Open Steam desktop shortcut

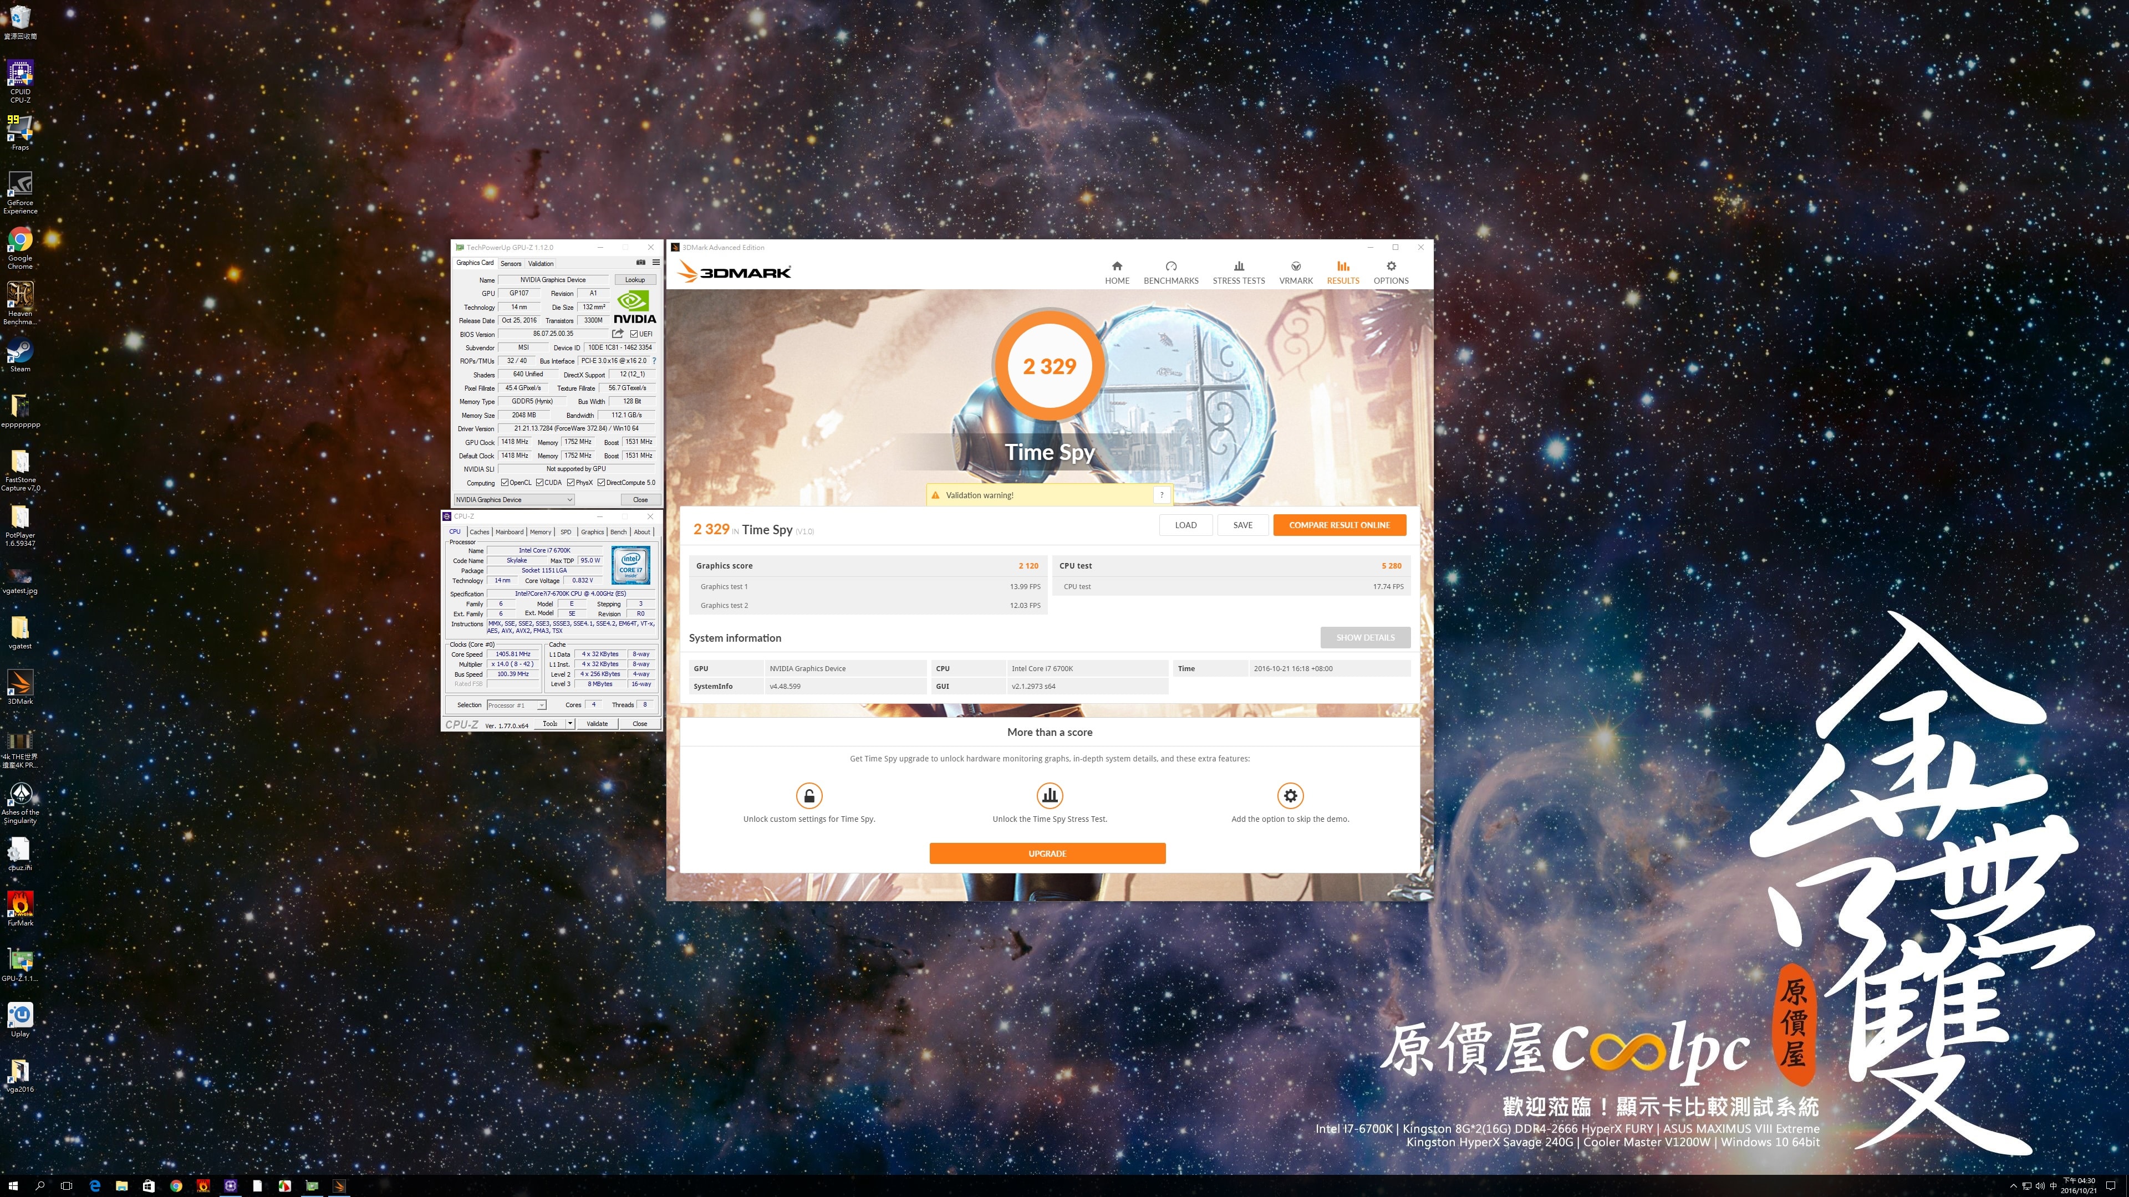tap(20, 355)
